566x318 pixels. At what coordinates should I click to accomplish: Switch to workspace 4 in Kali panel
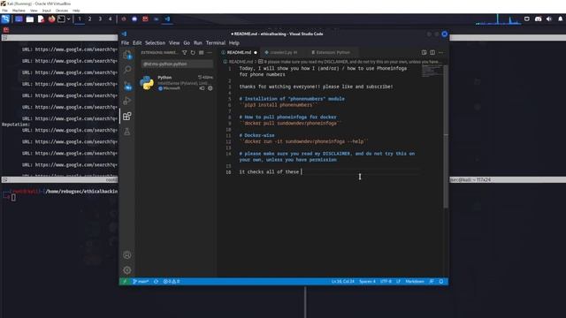(x=110, y=19)
